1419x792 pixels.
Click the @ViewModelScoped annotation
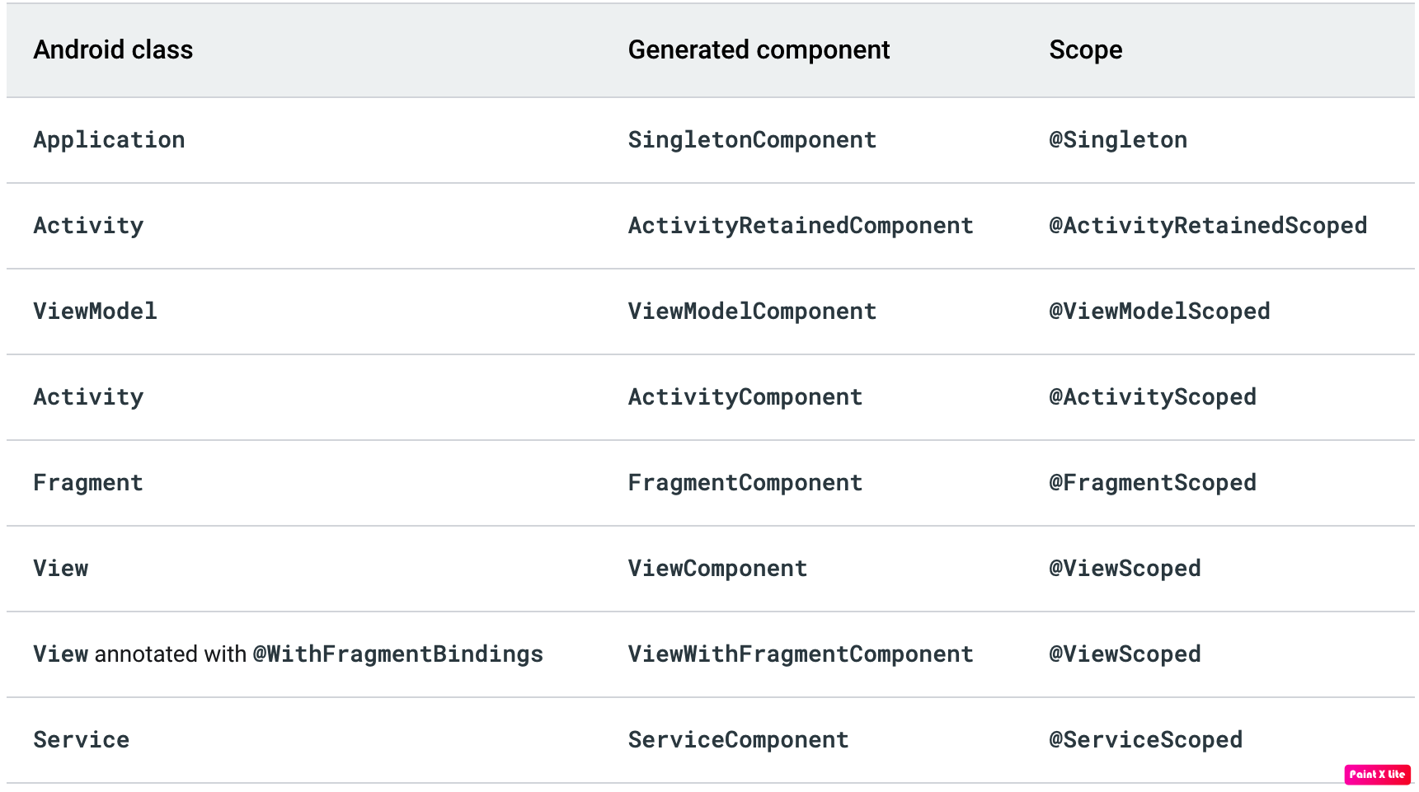[x=1159, y=312]
